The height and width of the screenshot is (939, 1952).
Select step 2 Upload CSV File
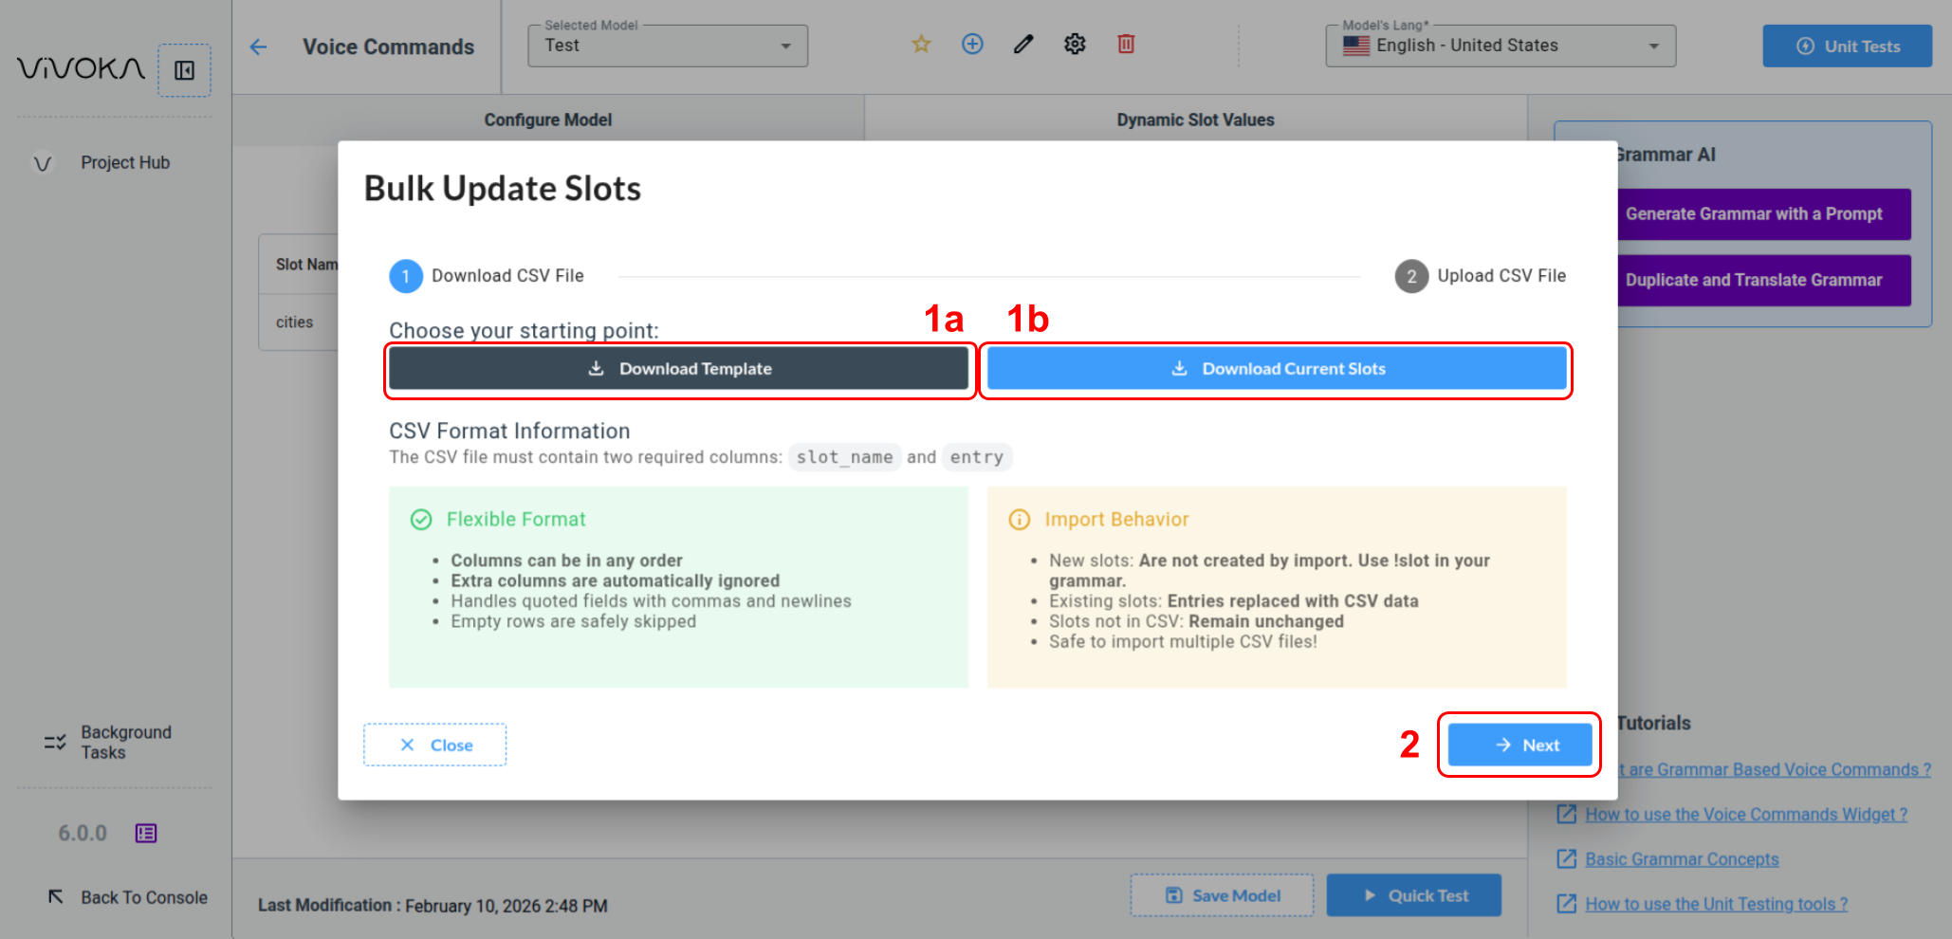tap(1480, 276)
